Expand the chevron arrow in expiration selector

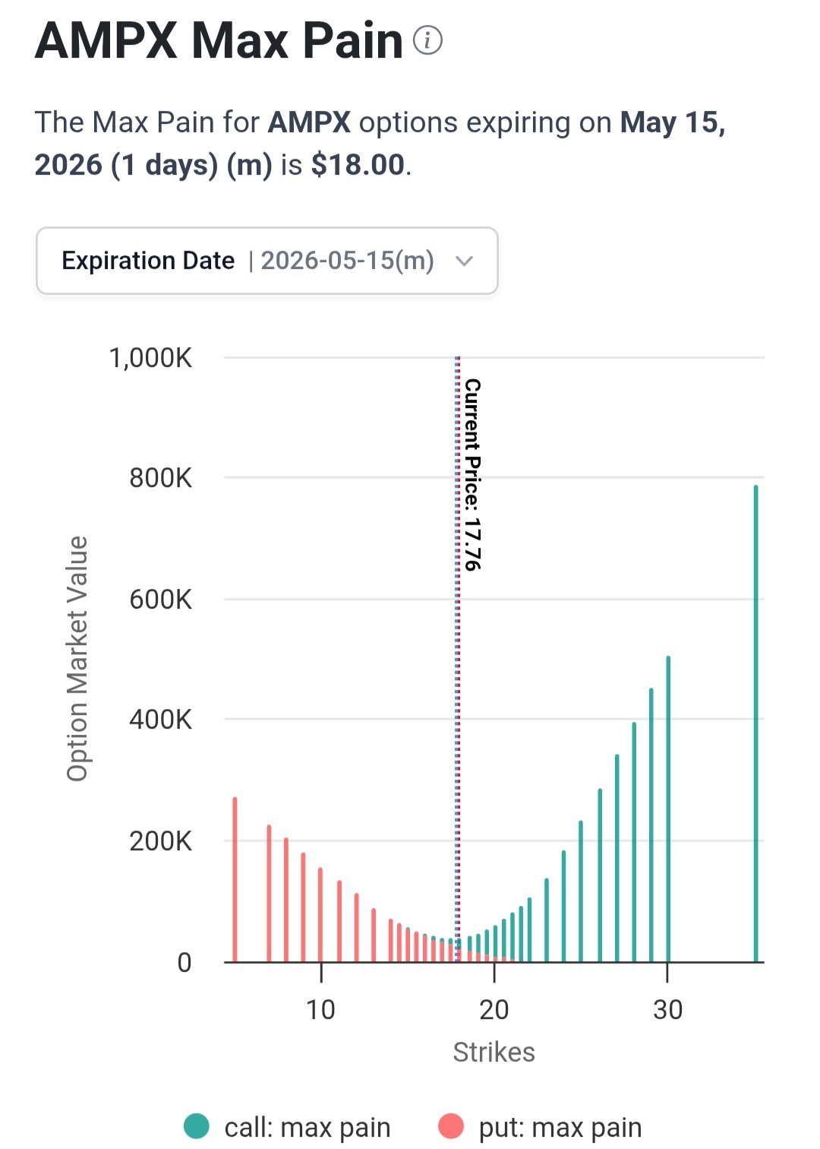(464, 261)
